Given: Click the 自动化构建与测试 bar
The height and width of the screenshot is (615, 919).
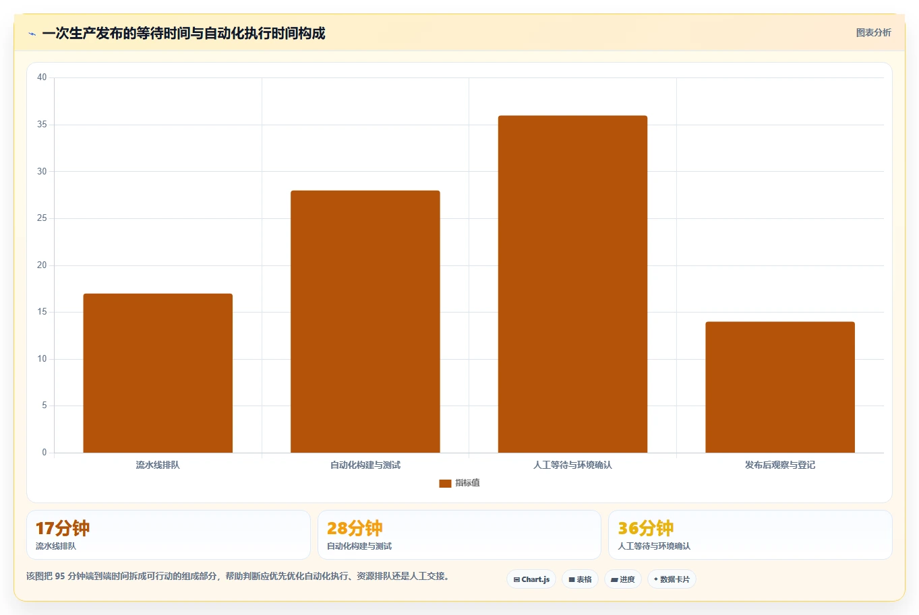Looking at the screenshot, I should (365, 321).
